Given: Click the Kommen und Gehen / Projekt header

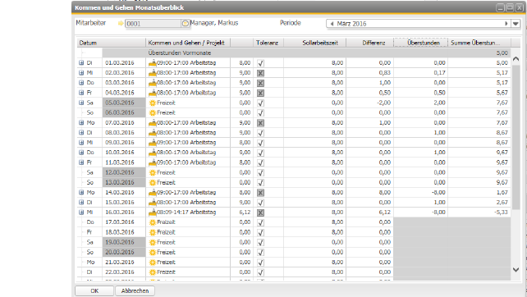Looking at the screenshot, I should [x=188, y=43].
